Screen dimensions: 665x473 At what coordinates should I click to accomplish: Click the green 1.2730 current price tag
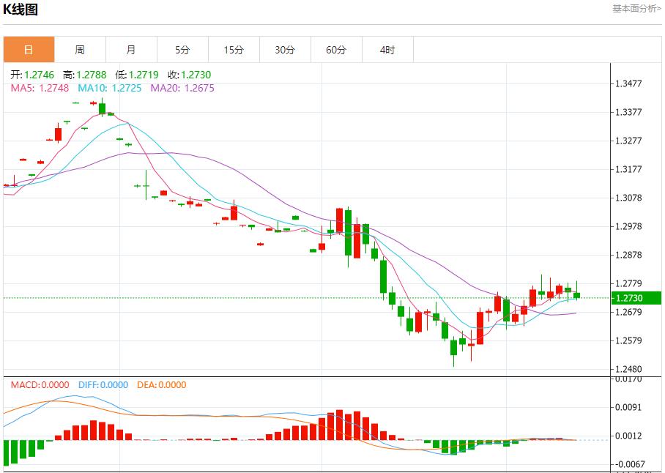tap(636, 298)
